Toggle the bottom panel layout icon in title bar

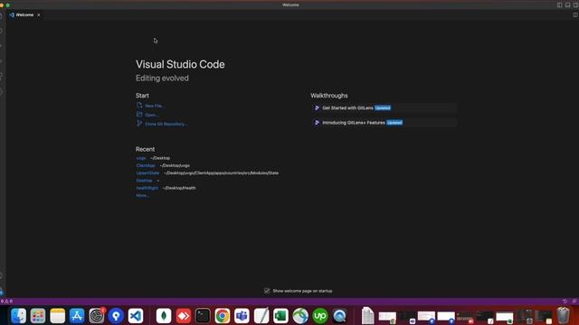567,5
